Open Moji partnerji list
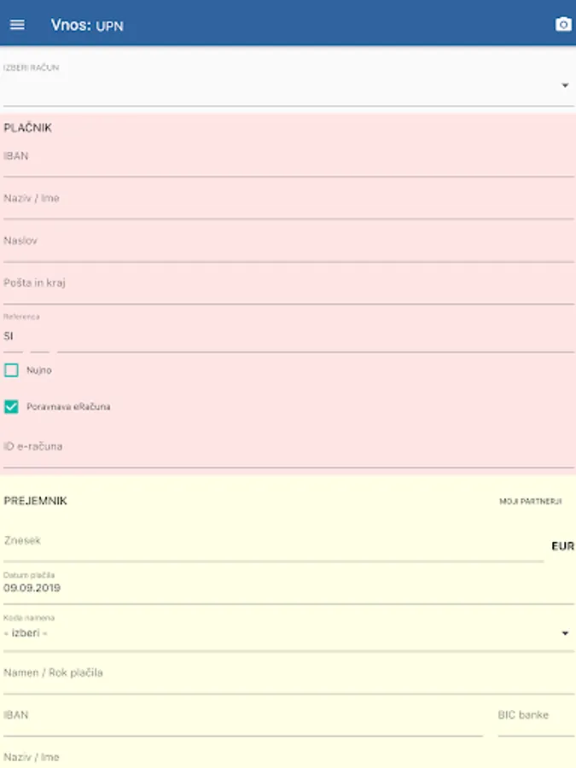The width and height of the screenshot is (576, 768). (x=531, y=501)
